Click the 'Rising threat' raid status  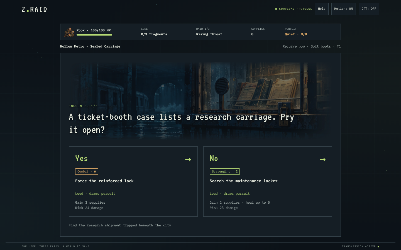209,34
